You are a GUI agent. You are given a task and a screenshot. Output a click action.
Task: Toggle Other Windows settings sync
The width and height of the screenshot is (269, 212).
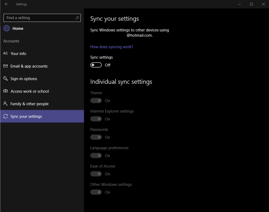(x=96, y=192)
